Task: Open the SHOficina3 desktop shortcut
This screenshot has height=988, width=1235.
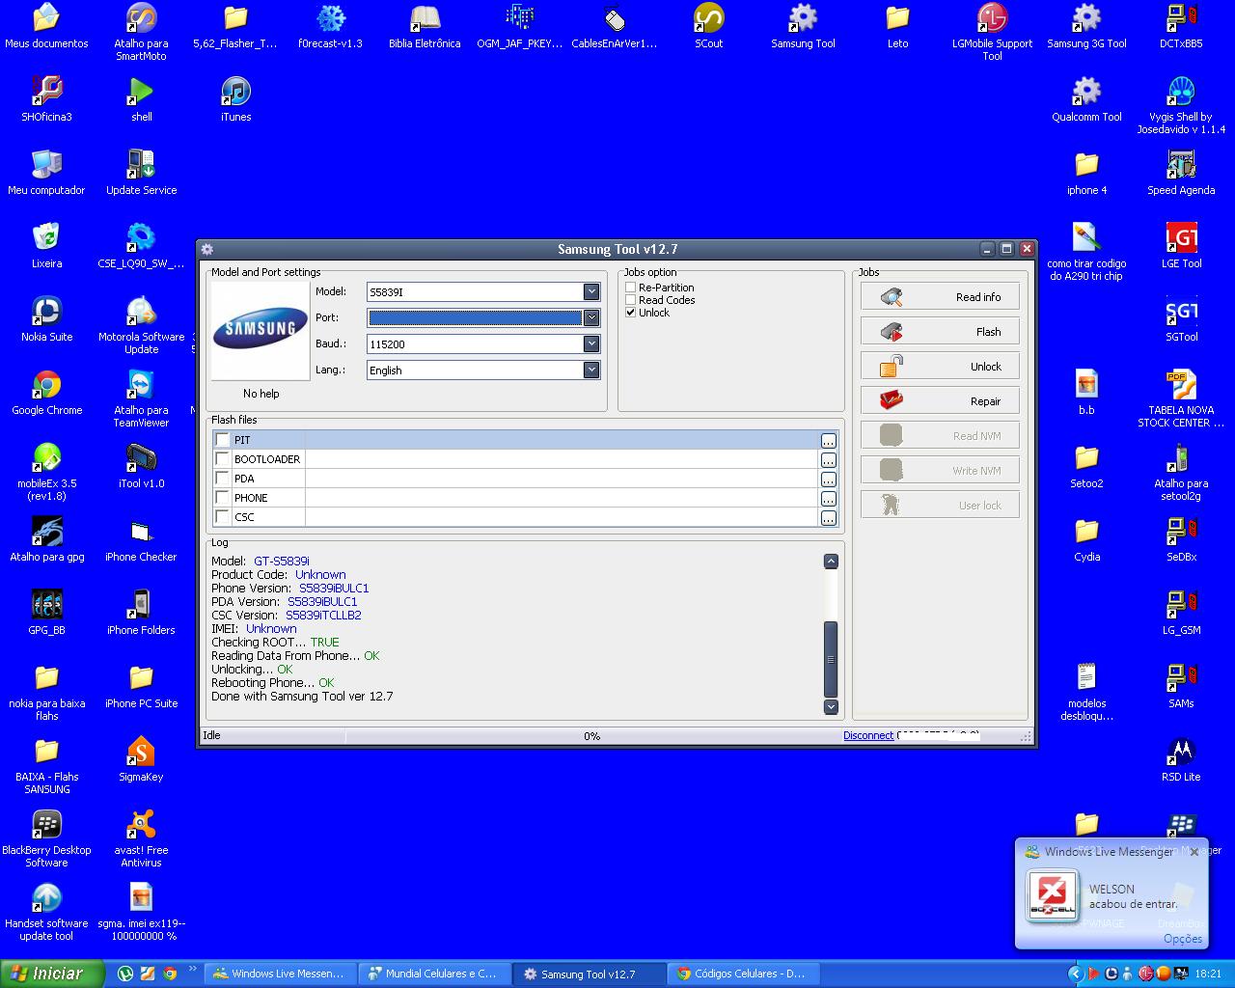Action: 46,99
